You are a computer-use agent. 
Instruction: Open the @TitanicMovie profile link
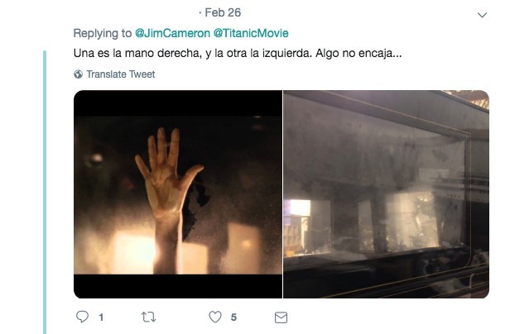click(x=251, y=33)
